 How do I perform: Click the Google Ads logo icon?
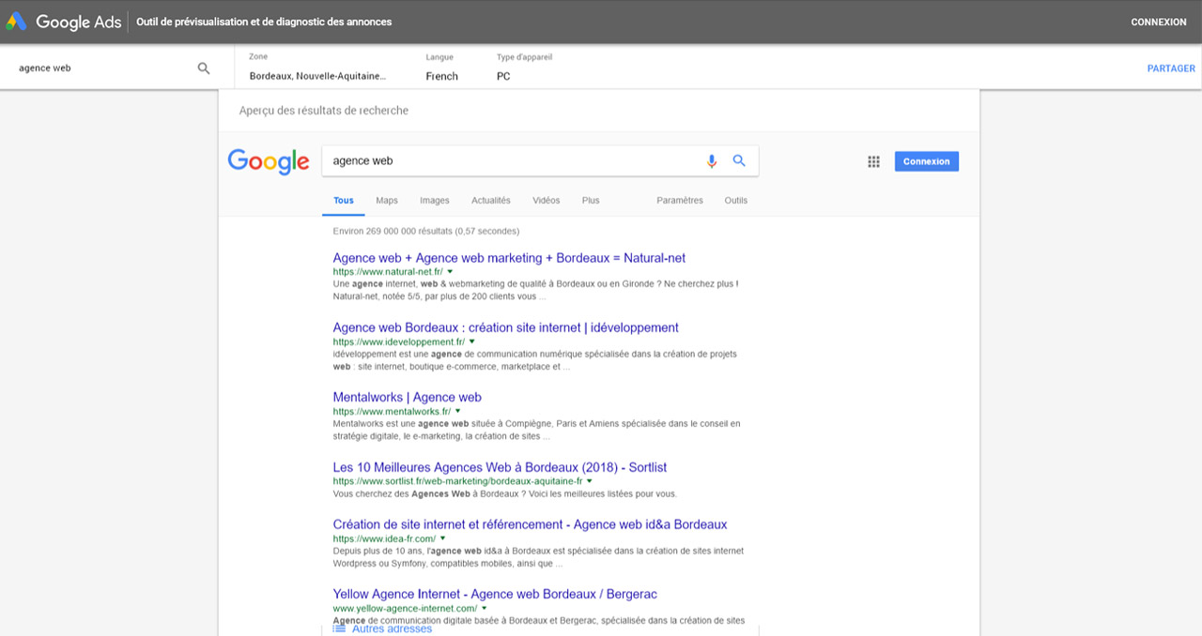pos(16,22)
